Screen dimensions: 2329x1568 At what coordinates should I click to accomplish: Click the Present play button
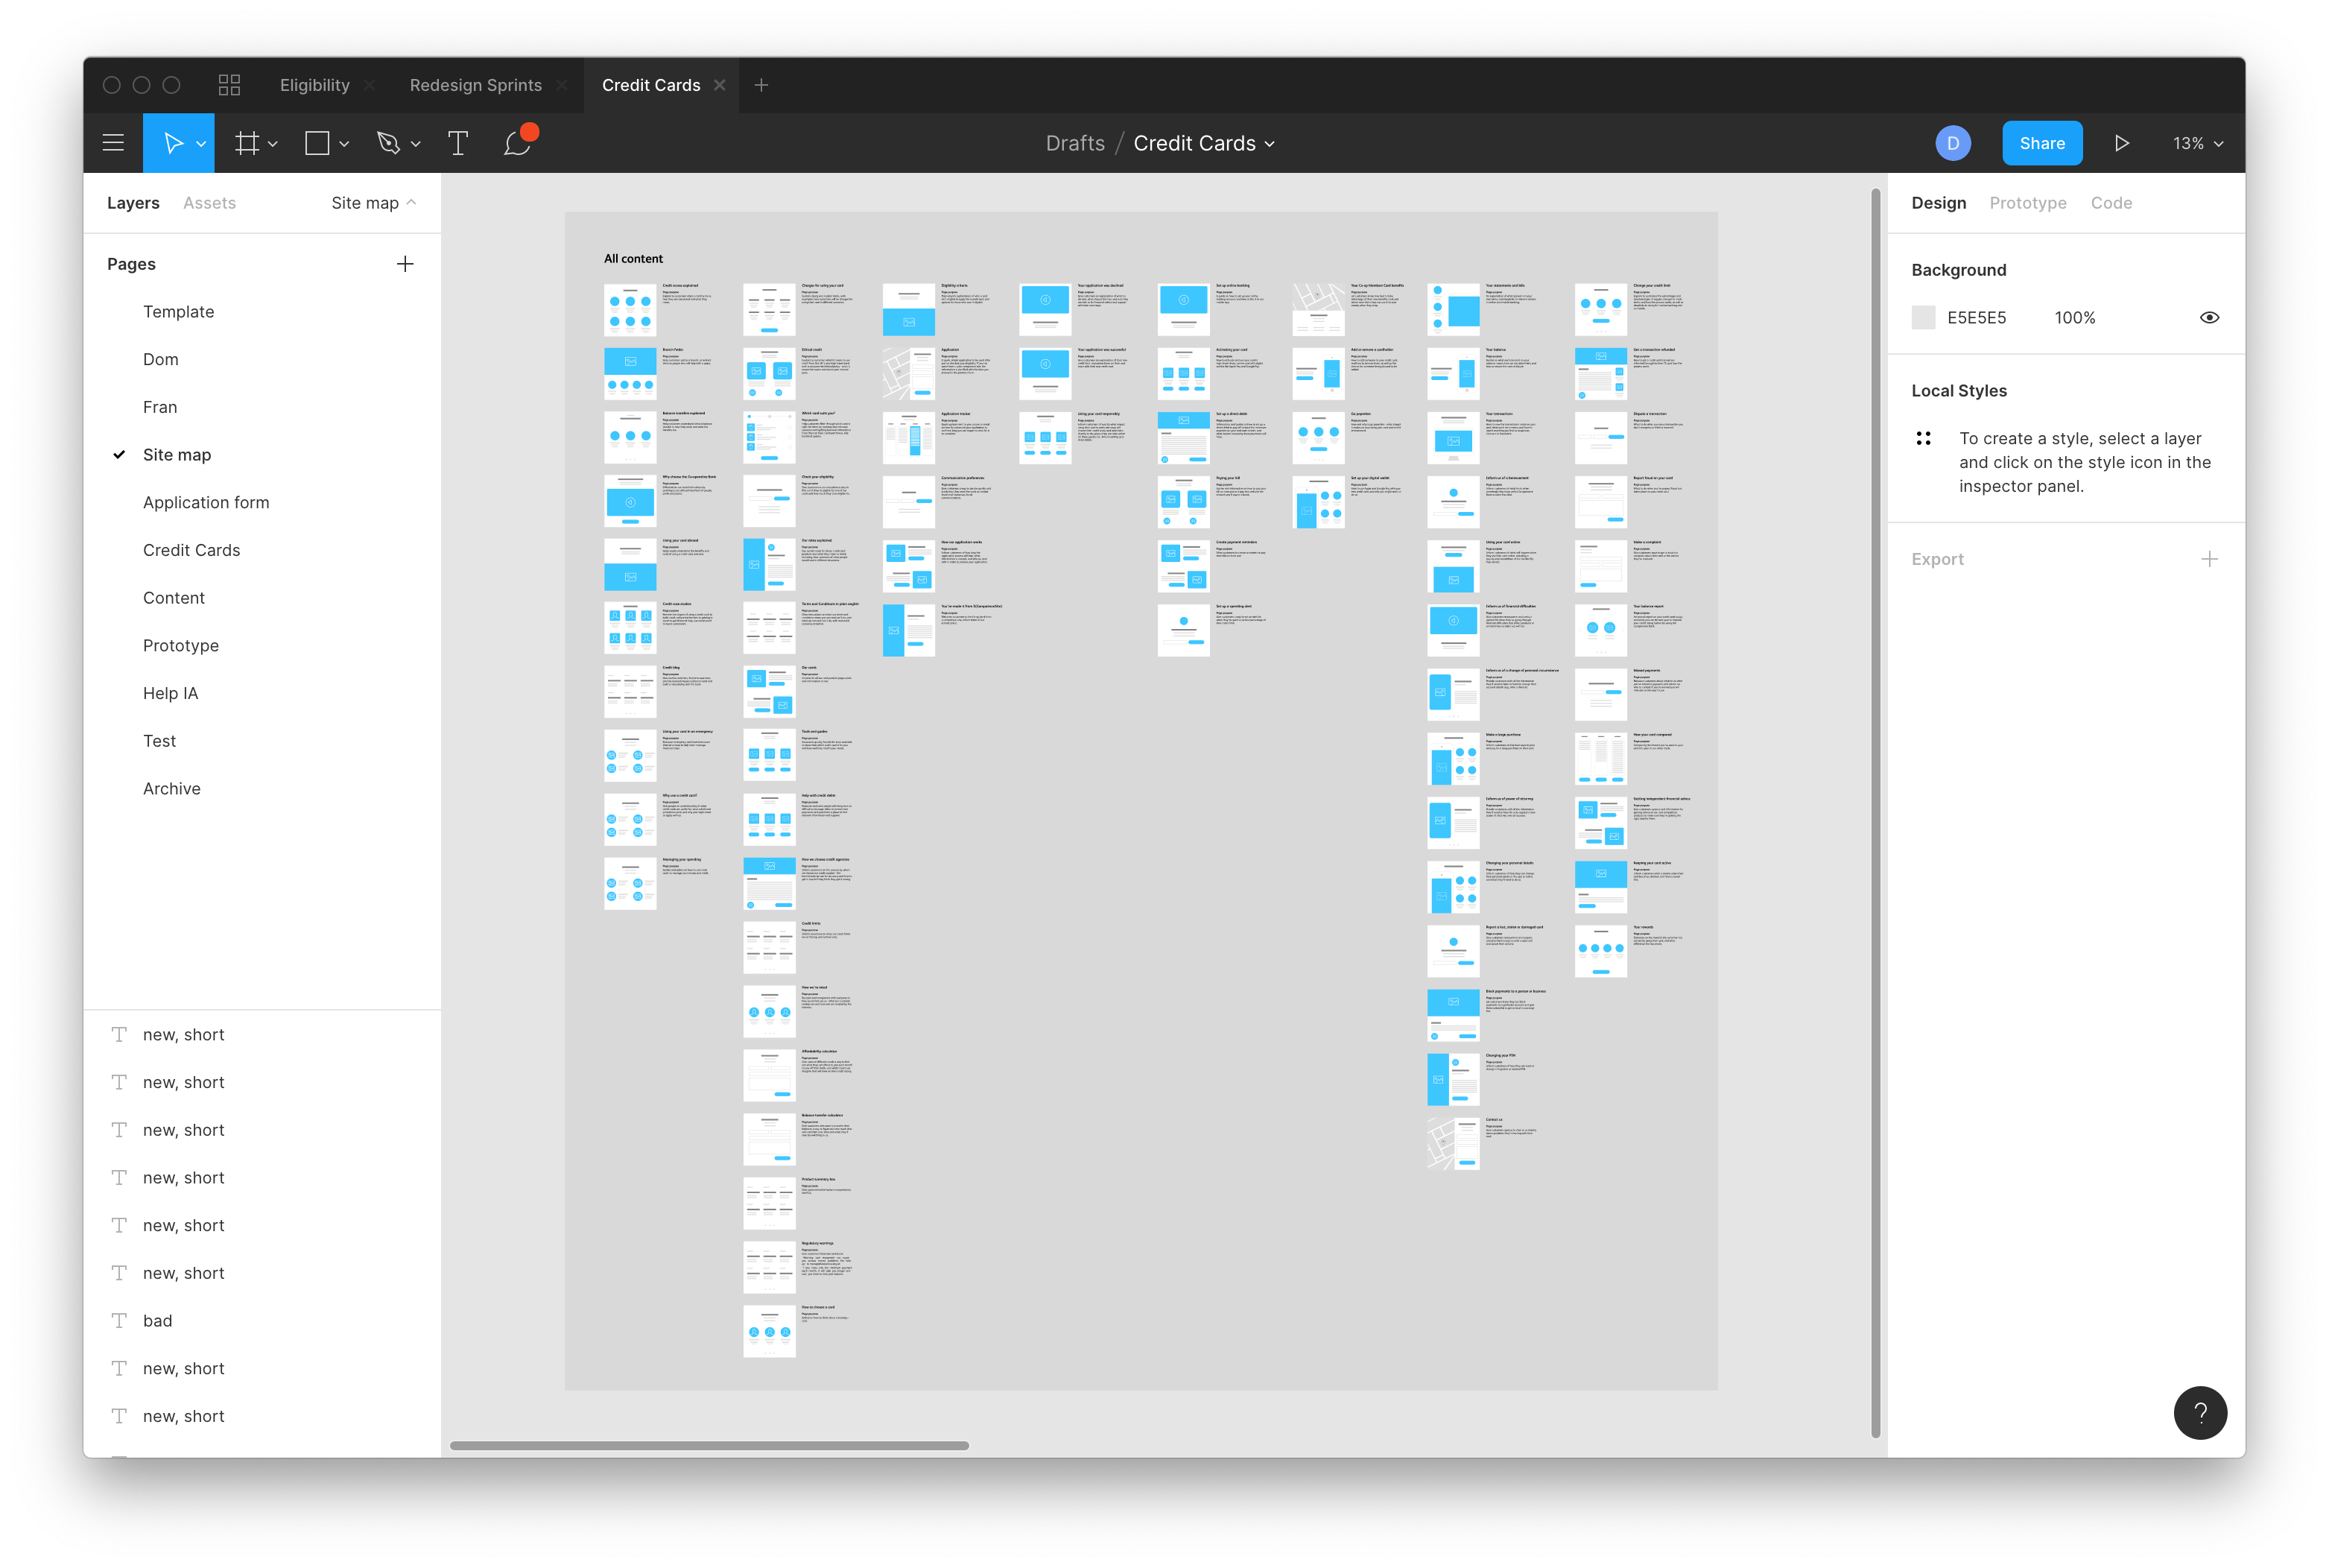(x=2121, y=143)
